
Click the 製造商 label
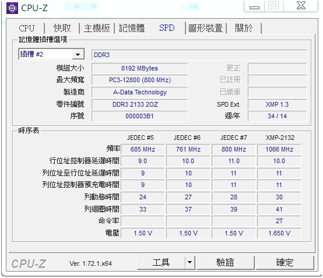click(73, 92)
